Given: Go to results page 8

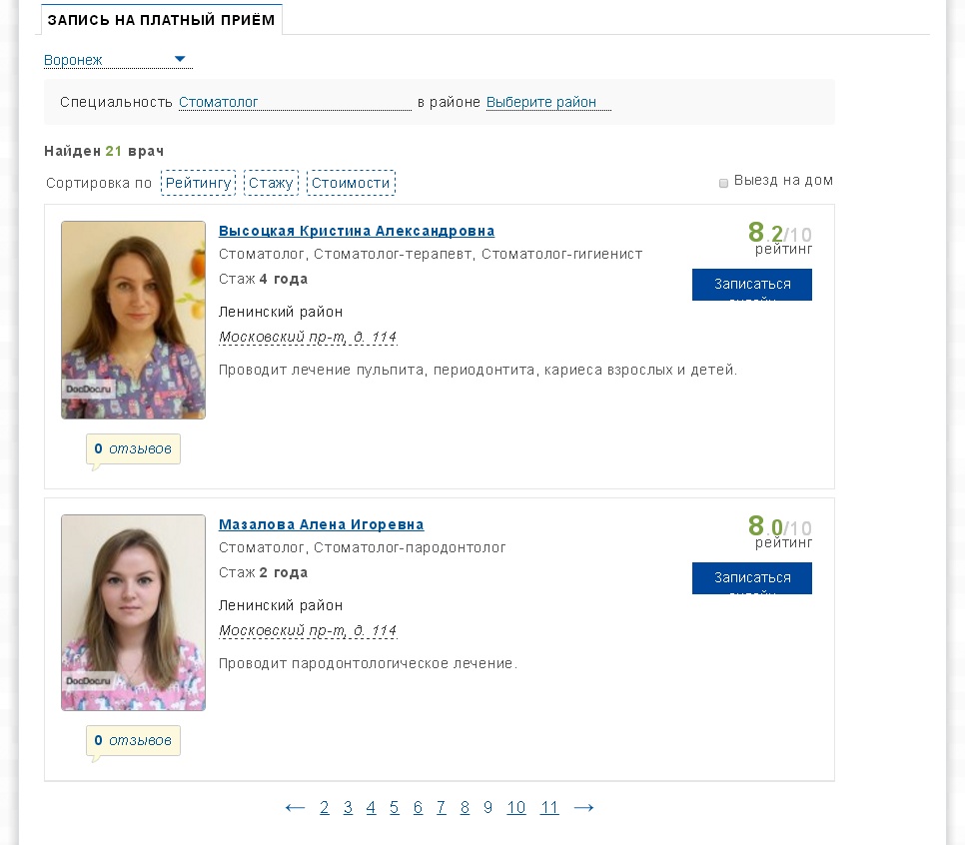Looking at the screenshot, I should pyautogui.click(x=465, y=807).
